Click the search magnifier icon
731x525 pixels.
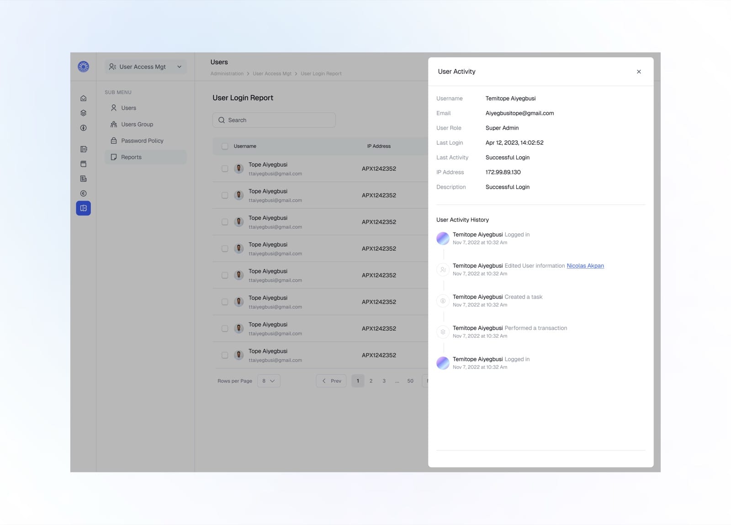pyautogui.click(x=222, y=120)
